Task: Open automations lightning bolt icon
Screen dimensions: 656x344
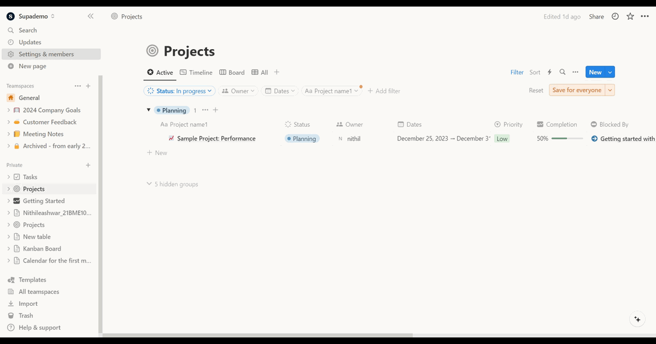Action: (x=549, y=72)
